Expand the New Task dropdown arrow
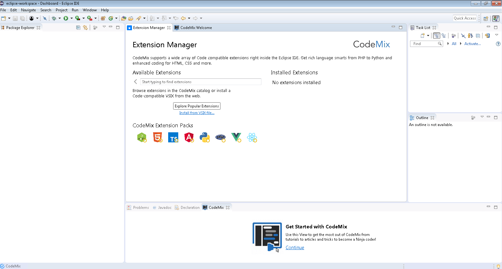This screenshot has height=269, width=502. pos(428,36)
